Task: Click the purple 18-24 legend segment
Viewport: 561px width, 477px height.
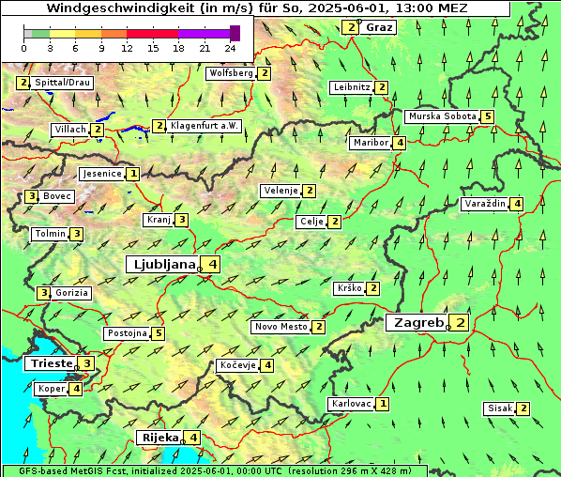Action: click(x=204, y=35)
